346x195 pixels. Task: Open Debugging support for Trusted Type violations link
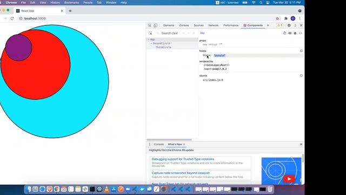pyautogui.click(x=183, y=159)
